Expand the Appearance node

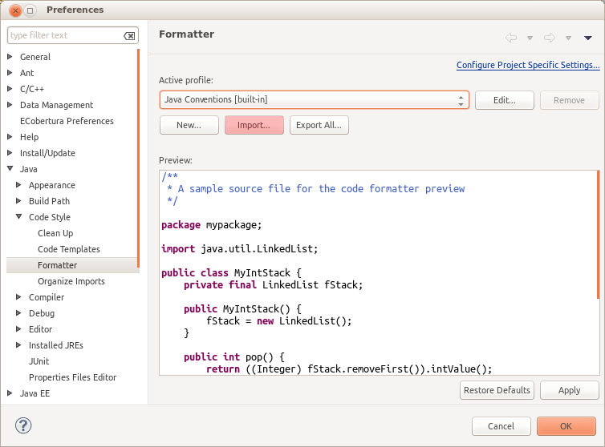(18, 185)
